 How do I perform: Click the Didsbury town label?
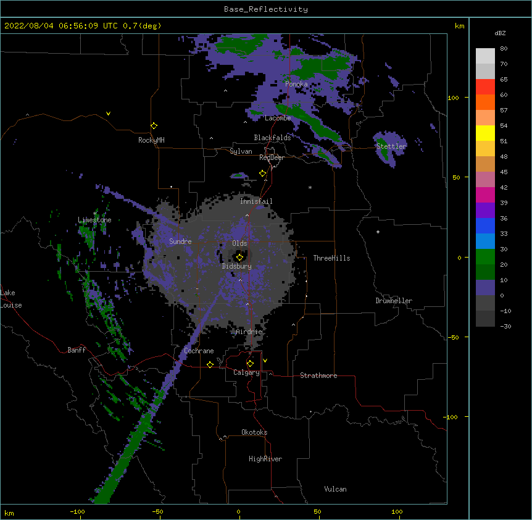(237, 266)
